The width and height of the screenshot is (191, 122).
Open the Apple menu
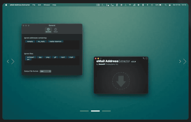pos(6,5)
